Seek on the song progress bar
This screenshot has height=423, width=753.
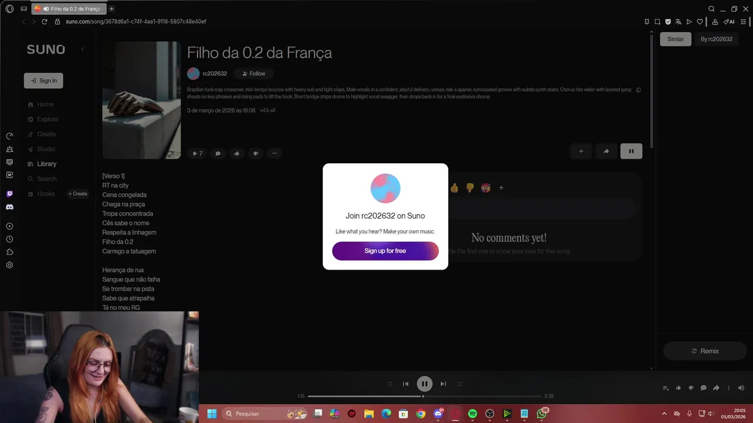[424, 396]
